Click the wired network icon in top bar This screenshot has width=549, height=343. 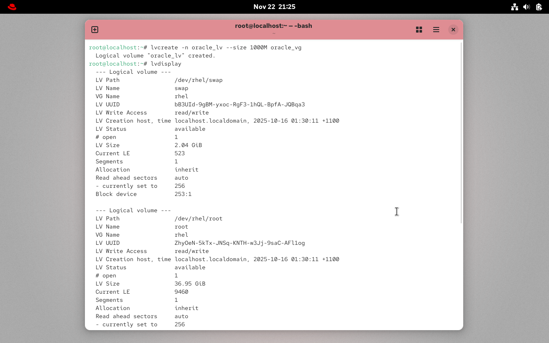pos(515,7)
